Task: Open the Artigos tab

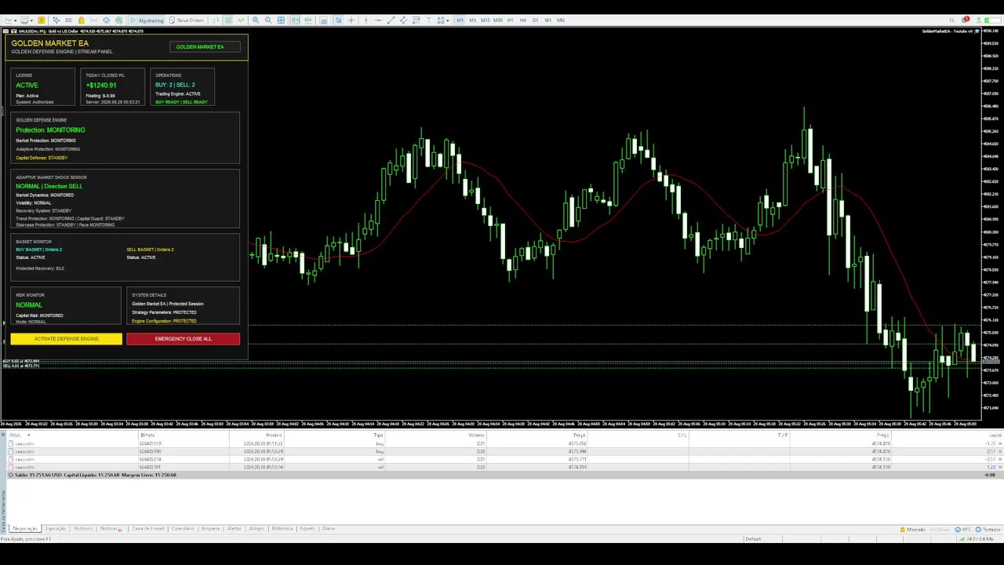Action: (256, 528)
